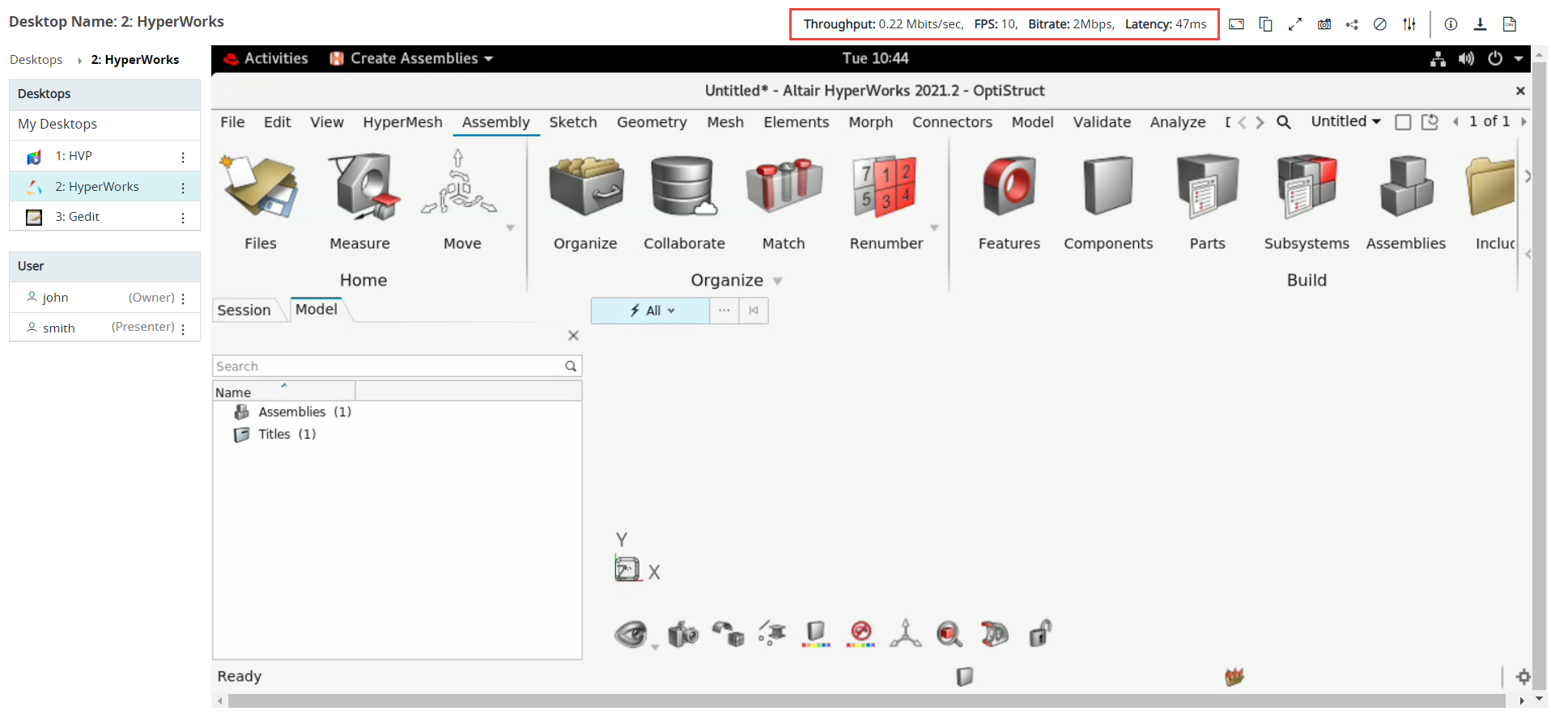The width and height of the screenshot is (1551, 724).
Task: Open options menu for 1: HVP desktop
Action: pos(183,157)
